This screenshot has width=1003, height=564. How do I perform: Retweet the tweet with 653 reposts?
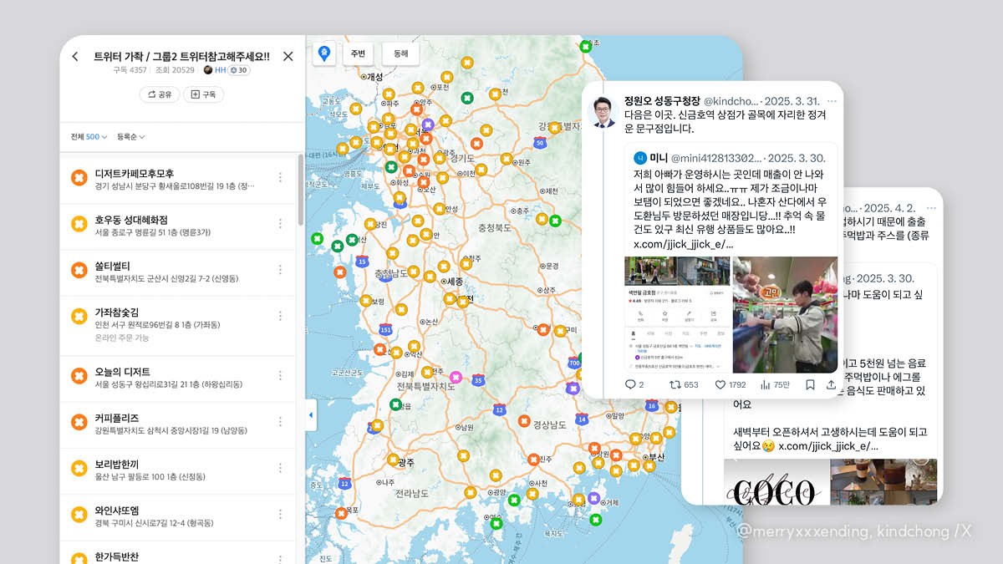[675, 385]
